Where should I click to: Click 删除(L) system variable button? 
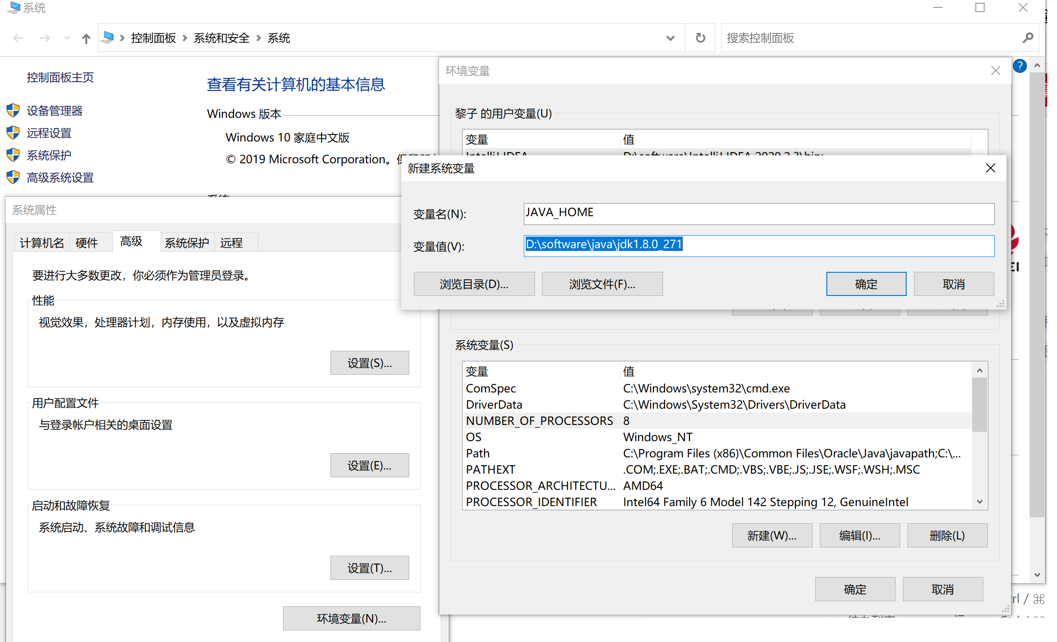click(947, 535)
